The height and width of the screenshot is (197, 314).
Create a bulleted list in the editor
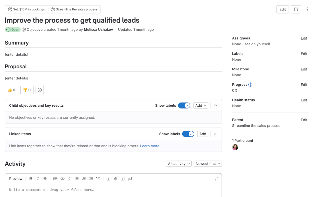pos(76,178)
